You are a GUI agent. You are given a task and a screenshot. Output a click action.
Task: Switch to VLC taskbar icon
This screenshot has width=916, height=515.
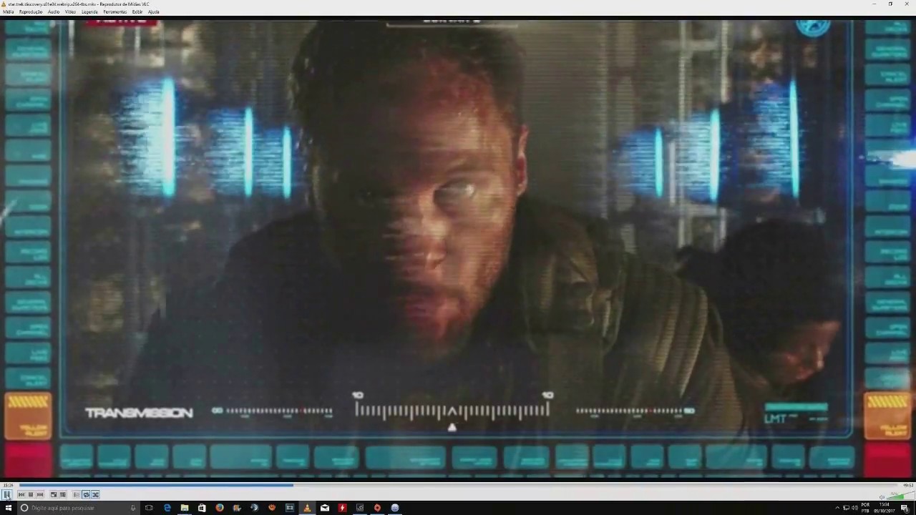click(307, 508)
